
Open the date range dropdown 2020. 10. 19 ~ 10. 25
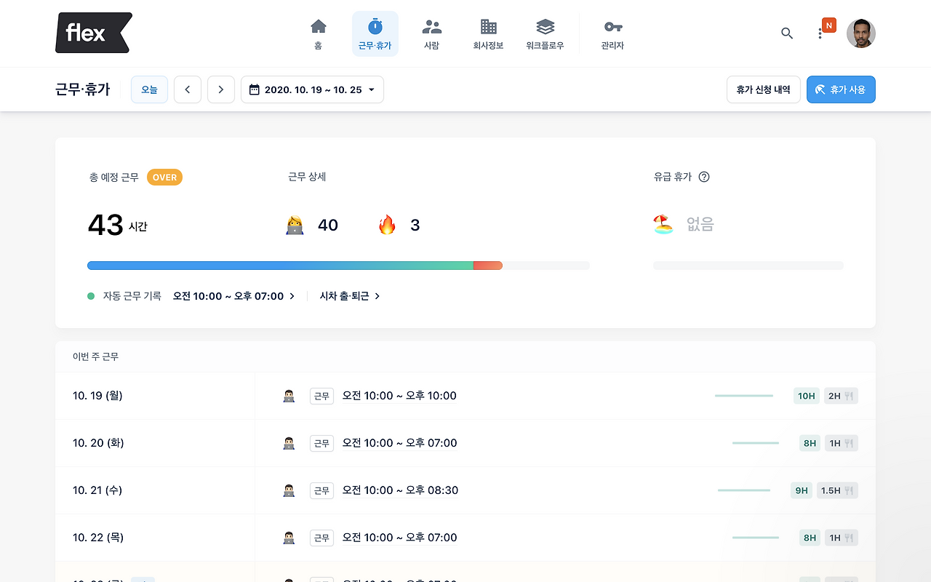pos(312,89)
